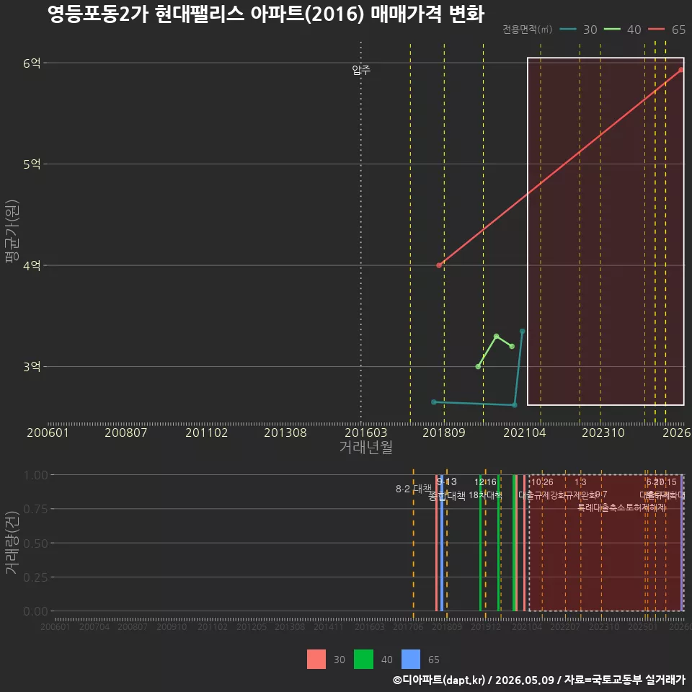Click the green legend swatch for 40
The image size is (692, 692).
point(363,660)
